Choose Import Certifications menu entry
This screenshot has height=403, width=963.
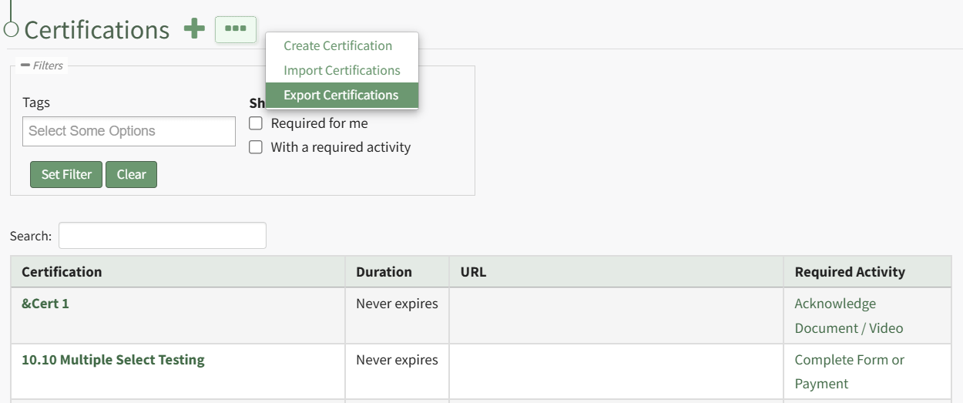(341, 70)
